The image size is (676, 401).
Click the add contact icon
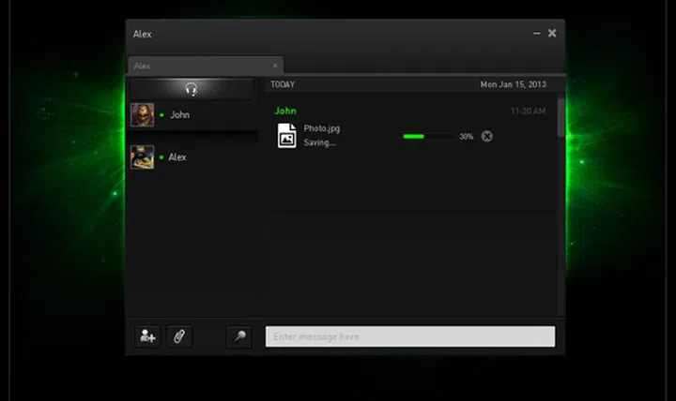pos(147,336)
